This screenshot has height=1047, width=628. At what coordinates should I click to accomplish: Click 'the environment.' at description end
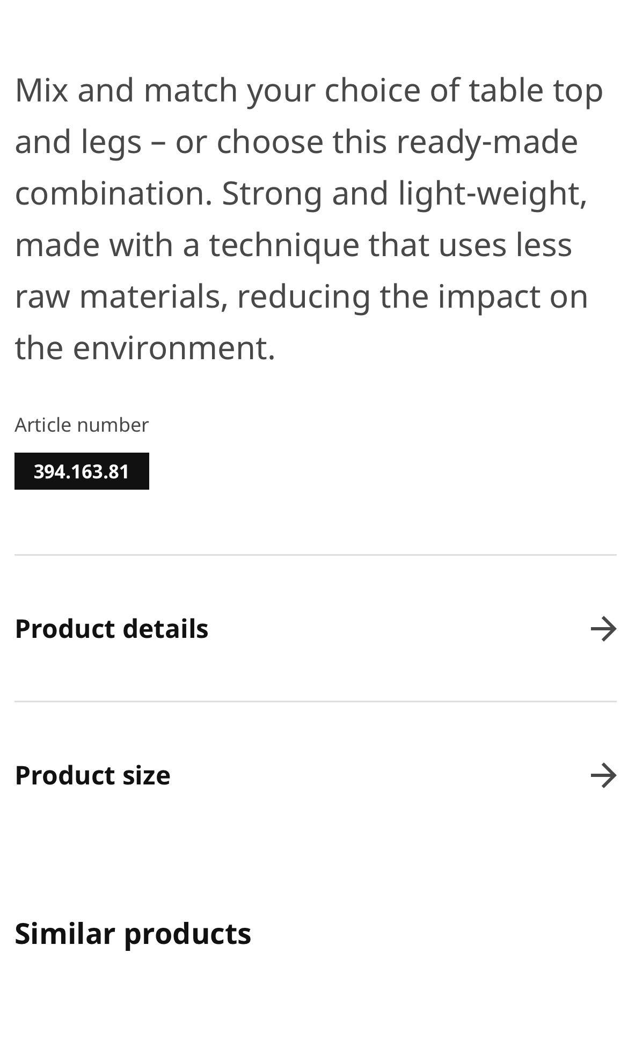pyautogui.click(x=145, y=348)
